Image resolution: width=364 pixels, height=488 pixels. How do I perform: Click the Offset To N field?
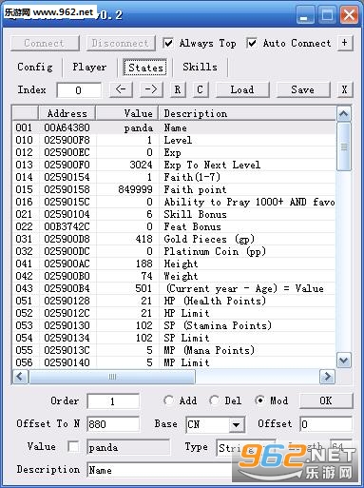click(x=113, y=424)
